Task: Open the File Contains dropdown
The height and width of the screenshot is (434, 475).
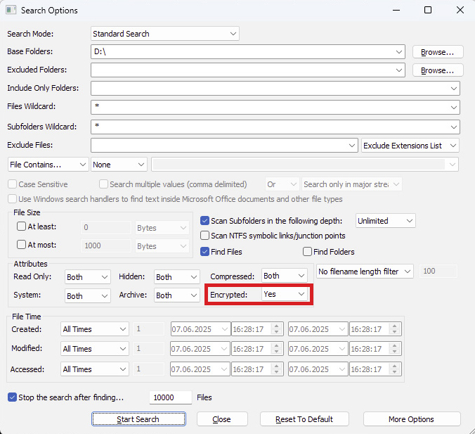Action: click(48, 165)
